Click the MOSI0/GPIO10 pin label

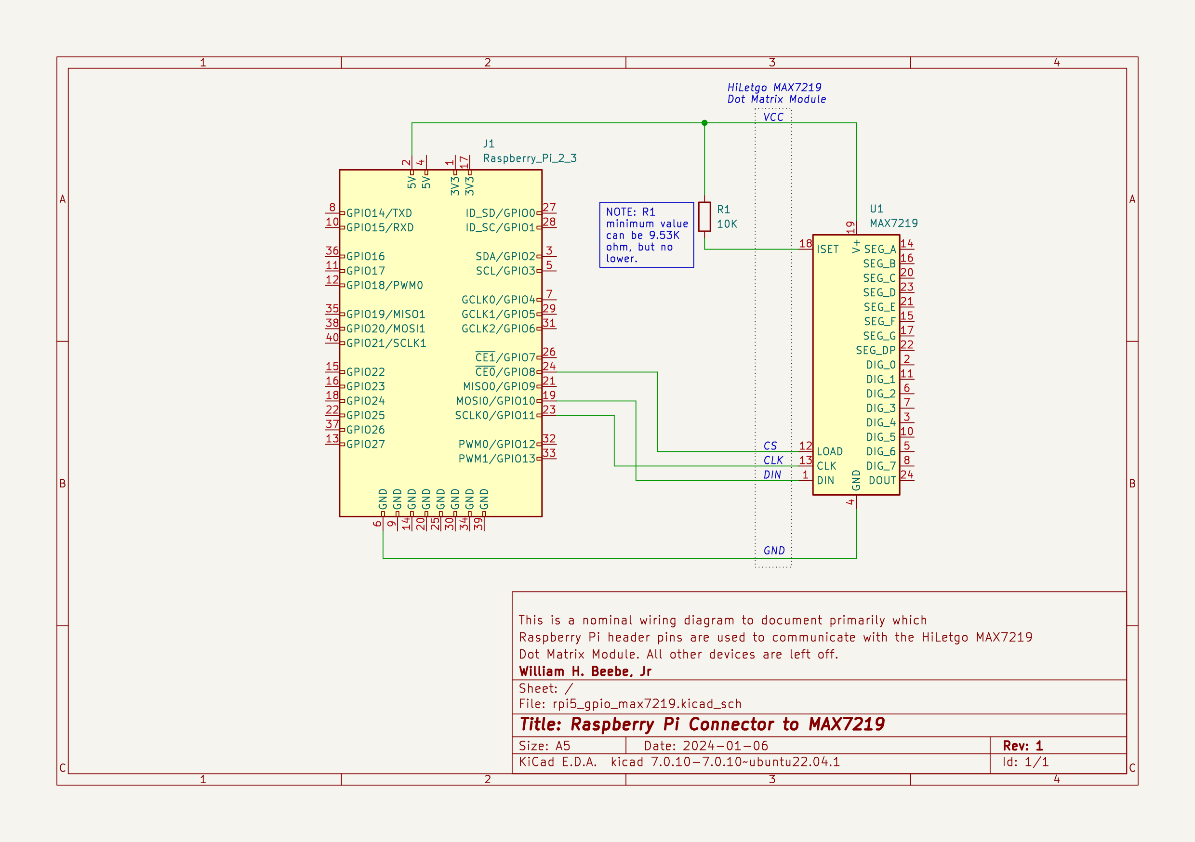495,401
